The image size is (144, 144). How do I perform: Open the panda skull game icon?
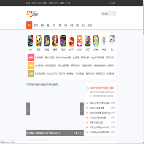39,41
